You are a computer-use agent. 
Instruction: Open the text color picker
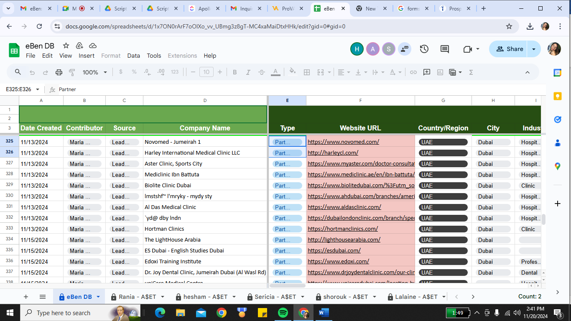point(275,72)
